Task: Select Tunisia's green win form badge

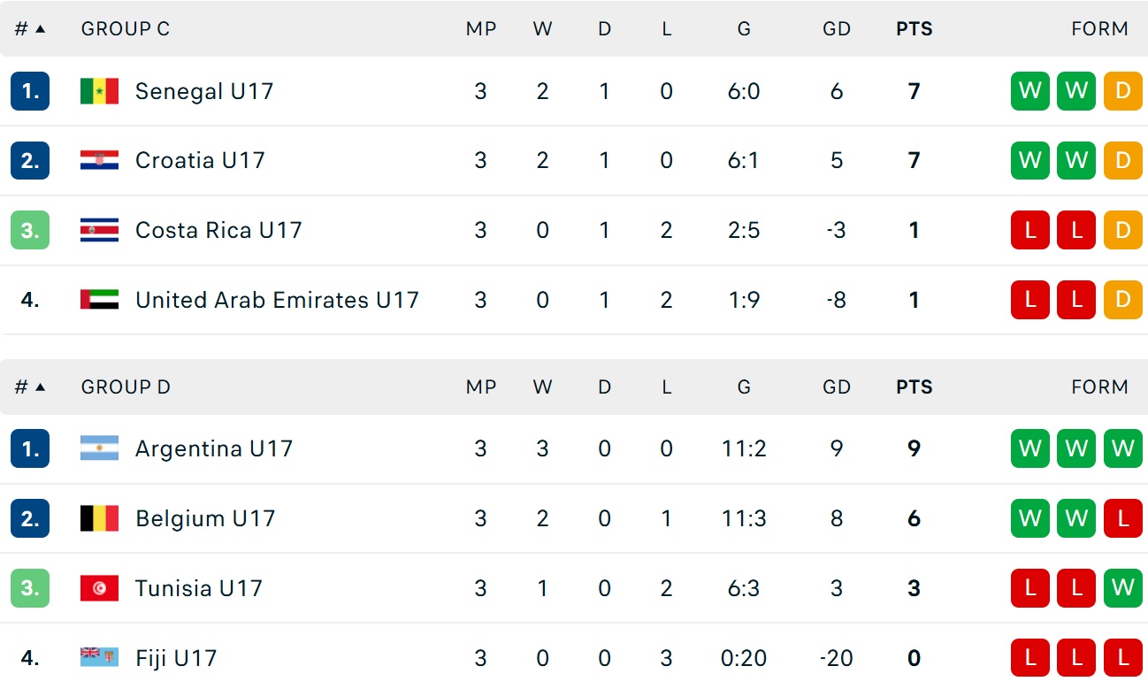Action: [1122, 588]
